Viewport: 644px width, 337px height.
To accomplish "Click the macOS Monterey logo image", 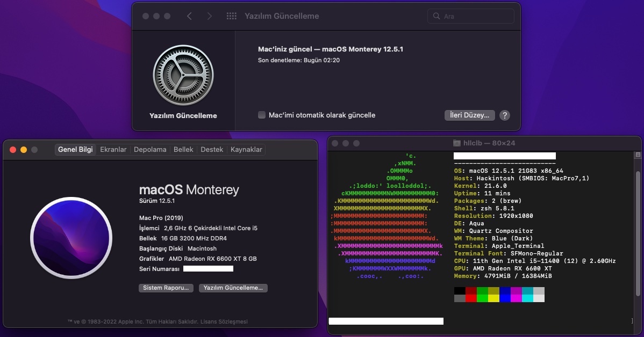I will (x=71, y=238).
